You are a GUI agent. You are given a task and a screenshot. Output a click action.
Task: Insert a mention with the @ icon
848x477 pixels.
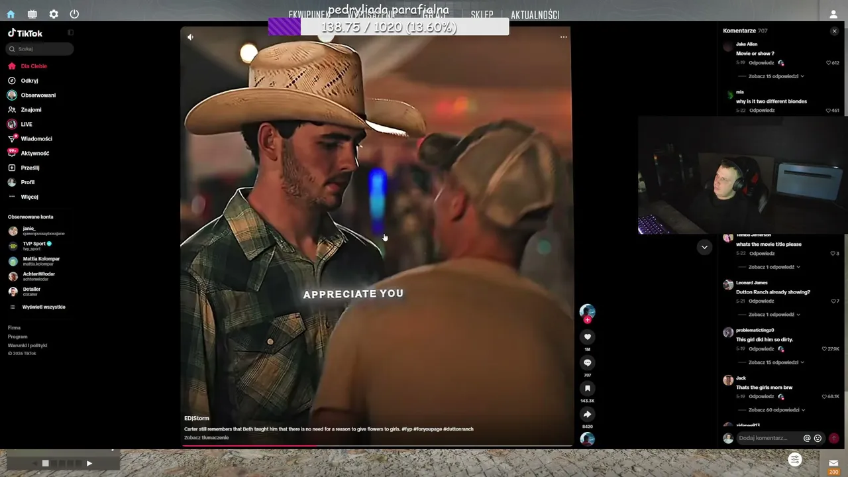coord(807,438)
